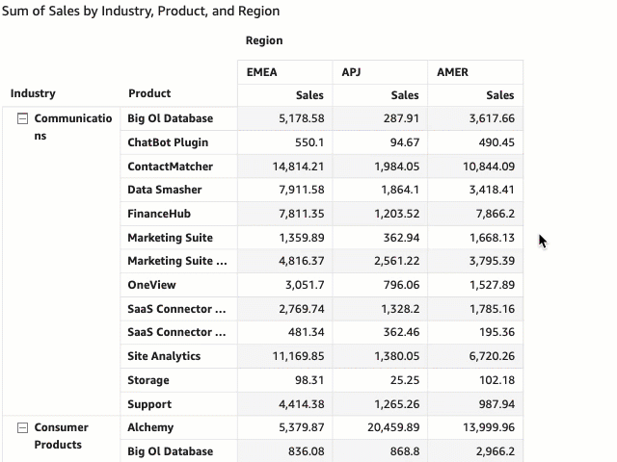
Task: Click the APJ region column header
Action: coord(351,72)
